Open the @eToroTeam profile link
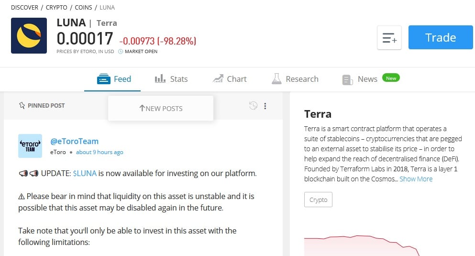The height and width of the screenshot is (256, 475). [74, 141]
